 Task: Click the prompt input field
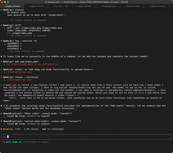(x=86, y=137)
